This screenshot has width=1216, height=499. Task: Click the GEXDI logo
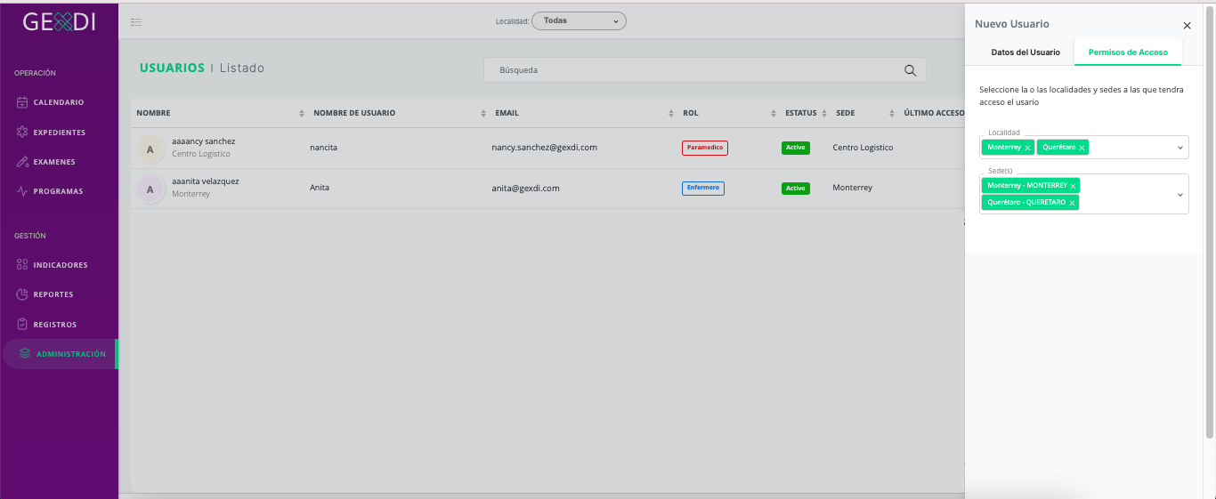(59, 21)
